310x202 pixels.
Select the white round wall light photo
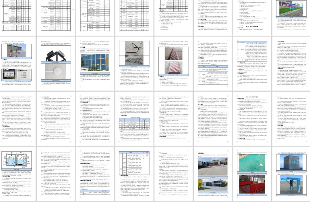[56, 72]
